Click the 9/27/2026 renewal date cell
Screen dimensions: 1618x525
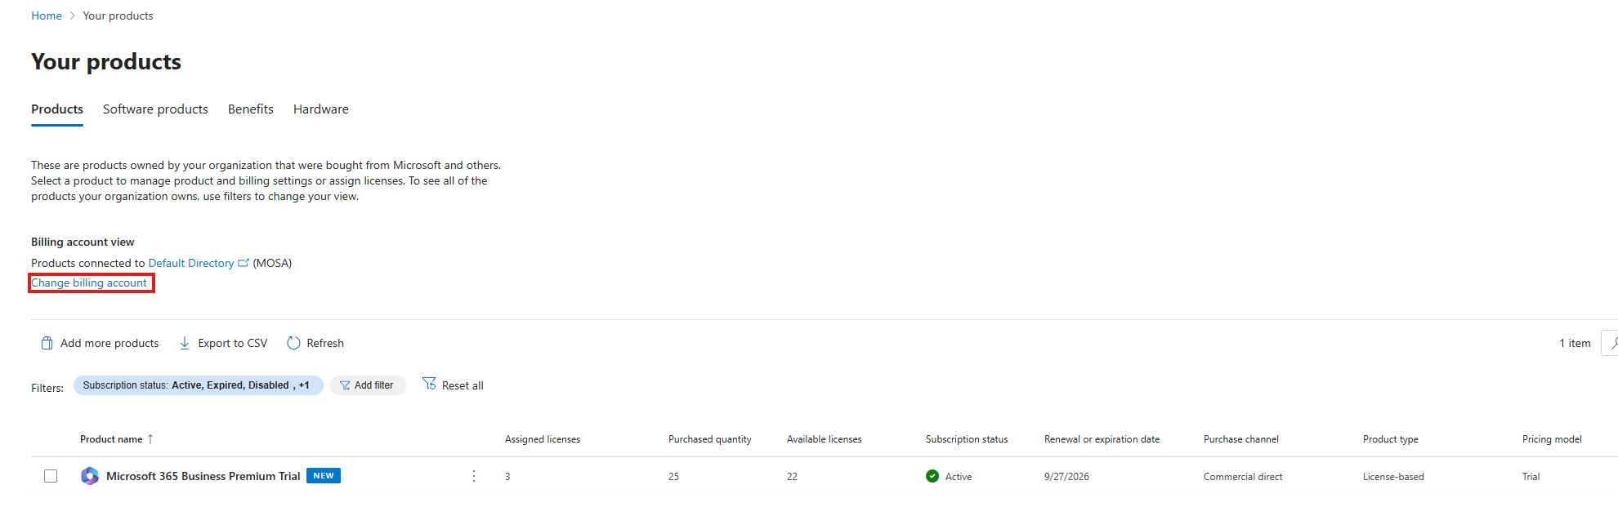[1066, 477]
